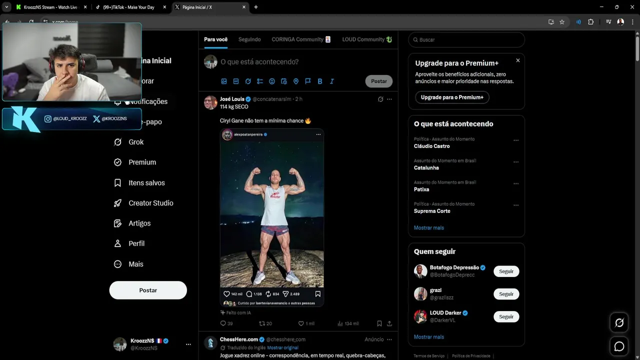Open more options on ChessHere.com ad
Screen dimensions: 640x360
(389, 339)
